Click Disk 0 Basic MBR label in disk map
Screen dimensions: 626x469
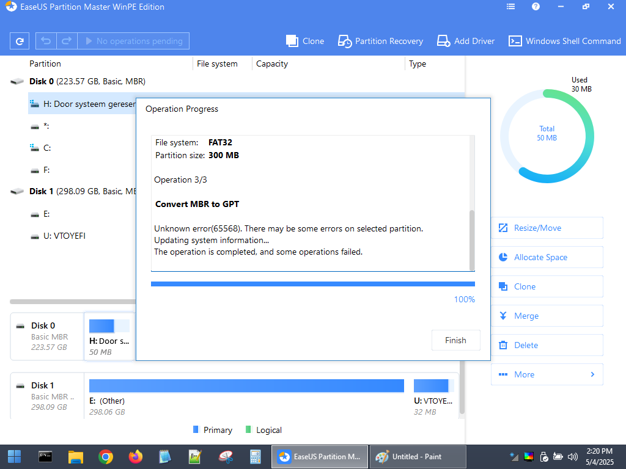[47, 336]
